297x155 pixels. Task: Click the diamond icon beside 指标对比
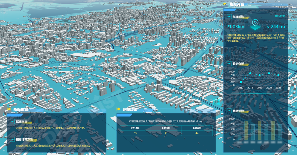229,17
